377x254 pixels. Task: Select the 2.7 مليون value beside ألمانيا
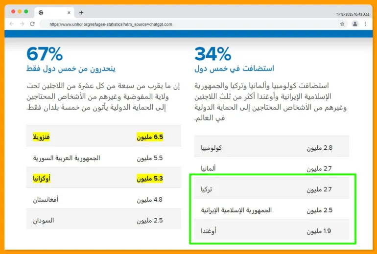(319, 168)
